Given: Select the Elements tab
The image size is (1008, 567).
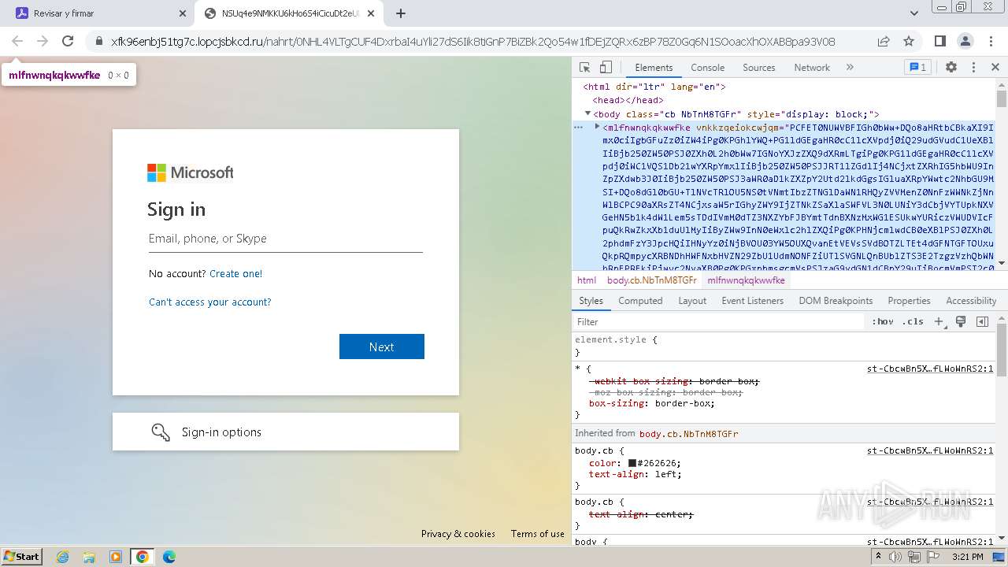Looking at the screenshot, I should (x=654, y=68).
